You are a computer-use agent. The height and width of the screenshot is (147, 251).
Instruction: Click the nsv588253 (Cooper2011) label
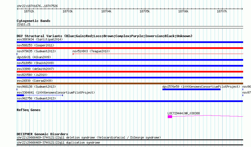[36, 45]
